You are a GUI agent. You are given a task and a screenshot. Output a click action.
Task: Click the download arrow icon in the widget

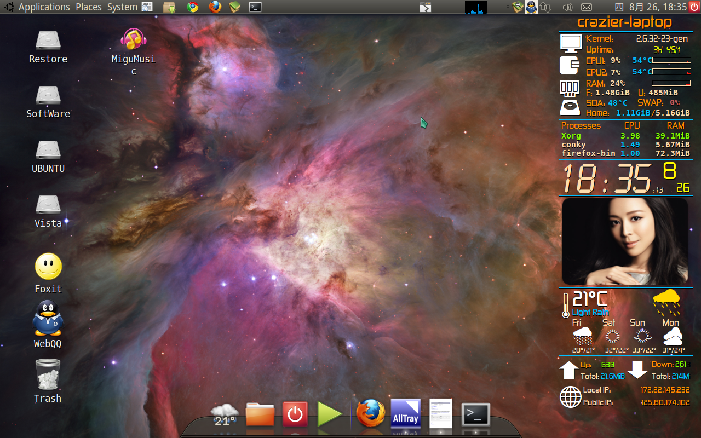[x=637, y=370]
